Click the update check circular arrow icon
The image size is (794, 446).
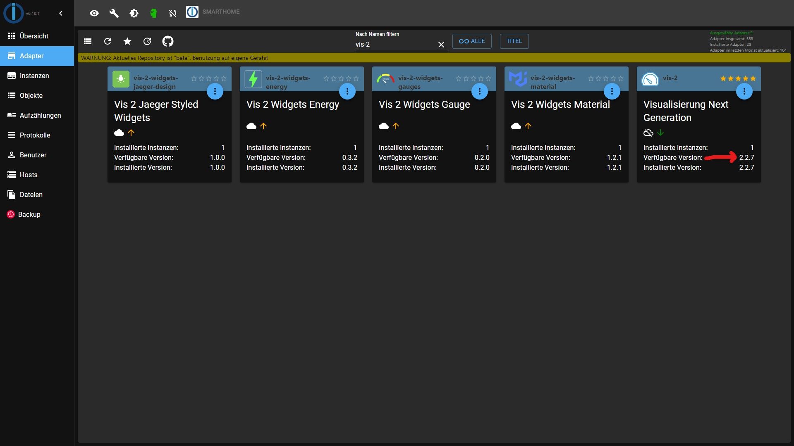point(147,41)
